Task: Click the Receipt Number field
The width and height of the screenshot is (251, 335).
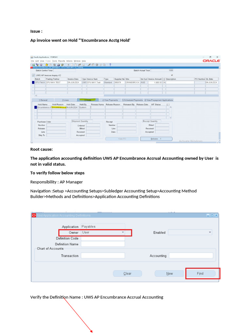Action: [126, 125]
